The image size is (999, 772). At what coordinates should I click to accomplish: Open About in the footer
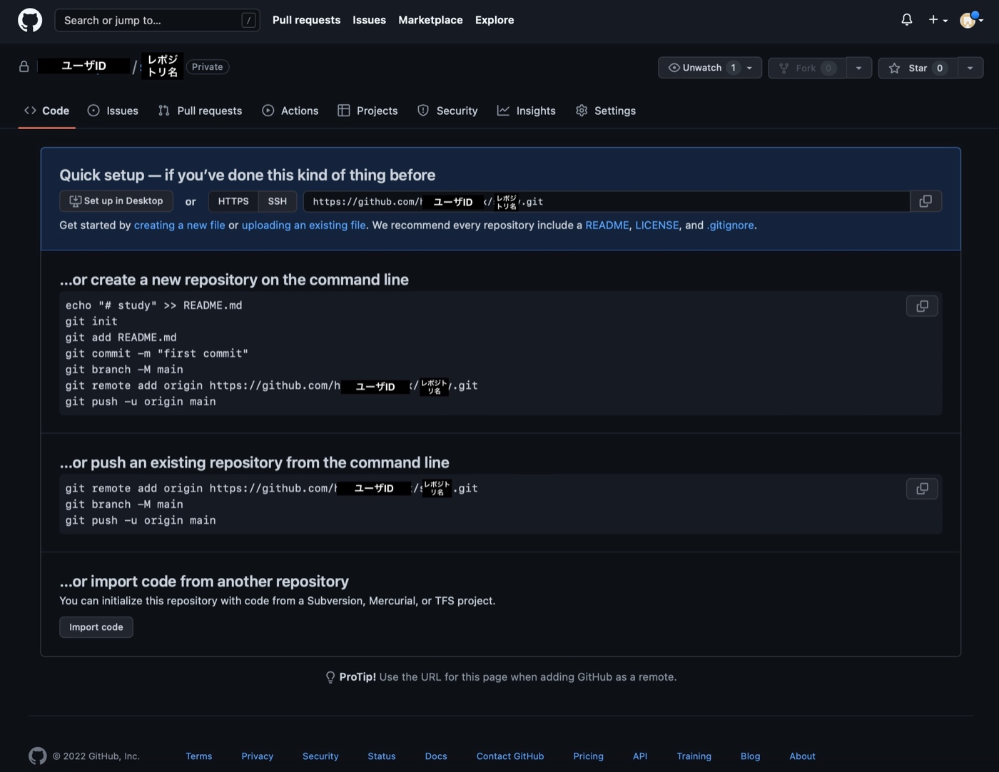(802, 756)
